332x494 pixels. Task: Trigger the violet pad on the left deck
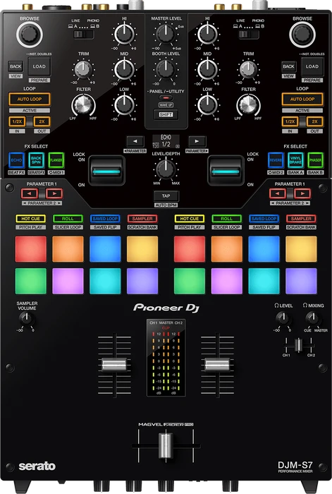tap(142, 281)
